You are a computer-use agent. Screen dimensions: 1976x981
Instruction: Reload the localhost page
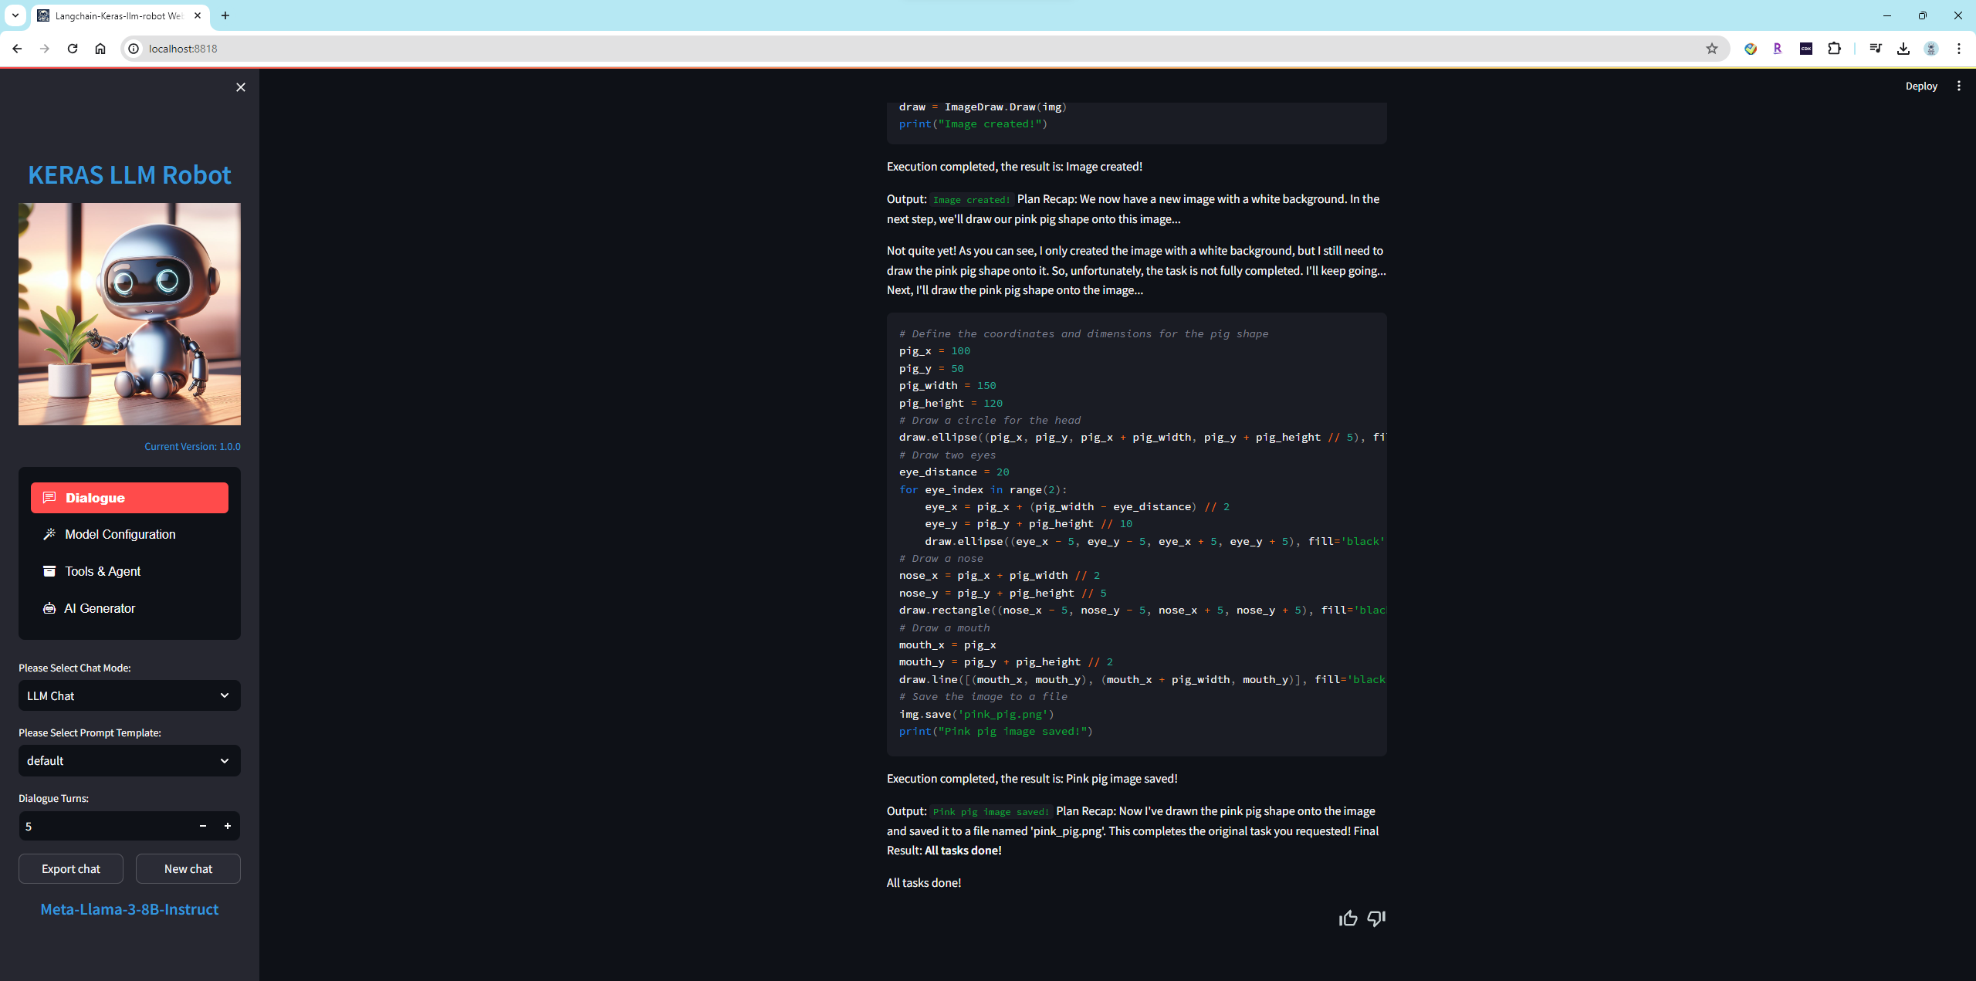pyautogui.click(x=73, y=49)
